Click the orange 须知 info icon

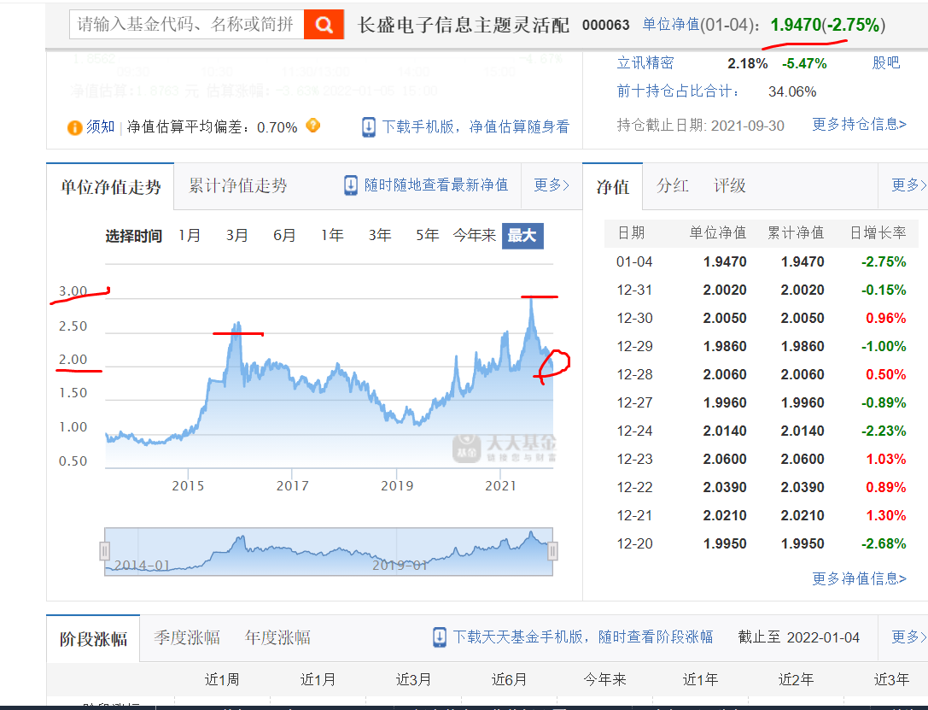click(74, 127)
